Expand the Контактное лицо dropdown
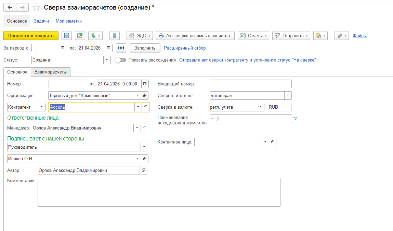This screenshot has width=393, height=231. point(265,142)
